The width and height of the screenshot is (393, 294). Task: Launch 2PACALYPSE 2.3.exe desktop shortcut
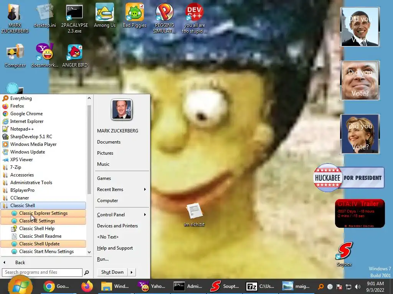[74, 19]
